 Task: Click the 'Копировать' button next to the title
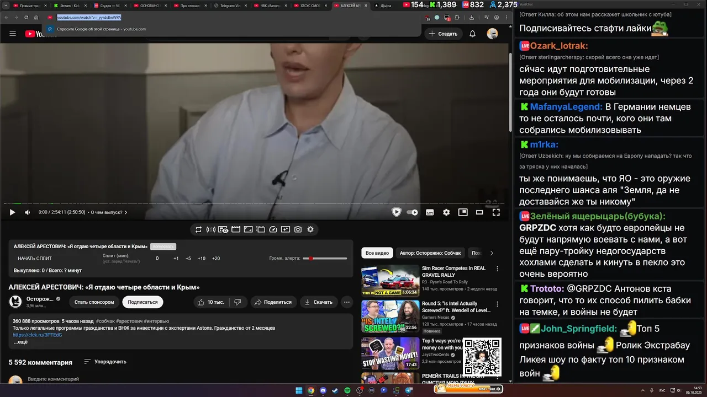[163, 246]
